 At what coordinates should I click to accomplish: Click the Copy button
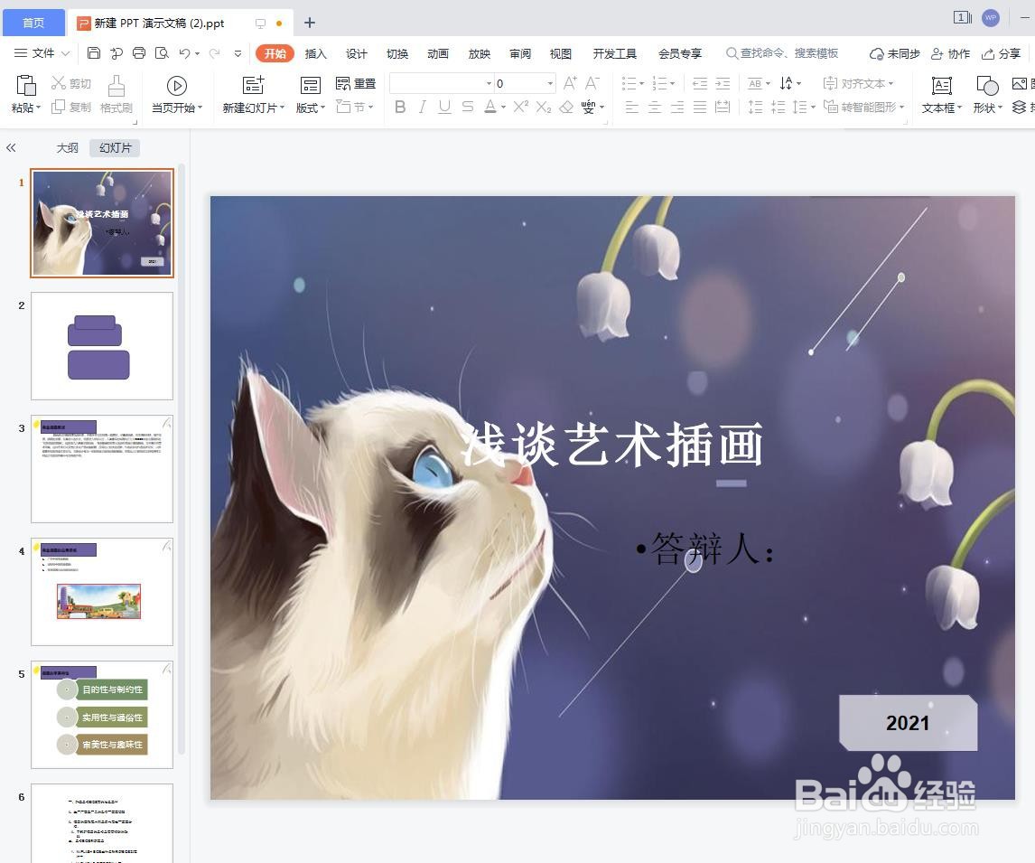click(x=71, y=107)
